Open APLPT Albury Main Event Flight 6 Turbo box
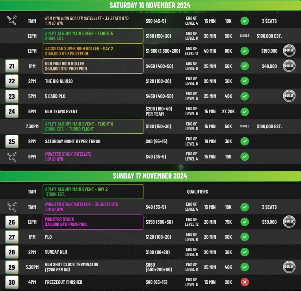The width and height of the screenshot is (301, 291). point(93,126)
